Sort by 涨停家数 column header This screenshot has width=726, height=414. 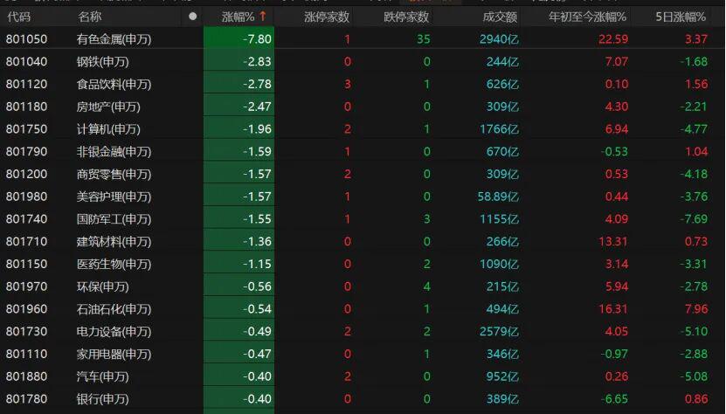327,17
